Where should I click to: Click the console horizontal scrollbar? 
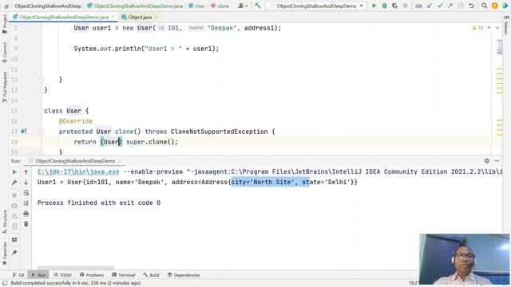point(76,268)
